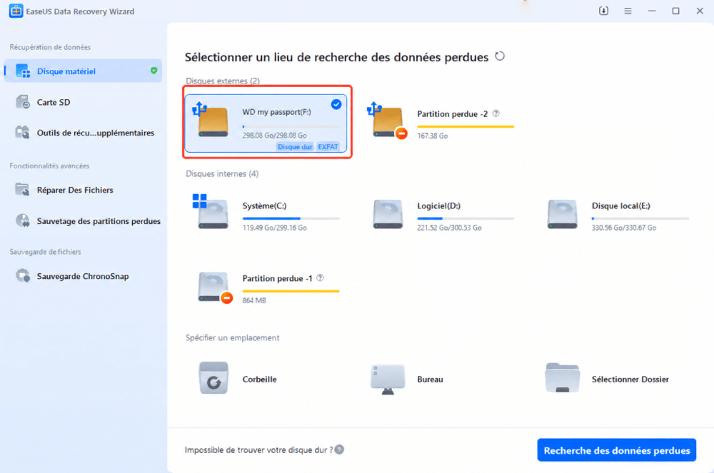Click the EXFAT tag on WD passport
The height and width of the screenshot is (473, 714).
click(328, 147)
